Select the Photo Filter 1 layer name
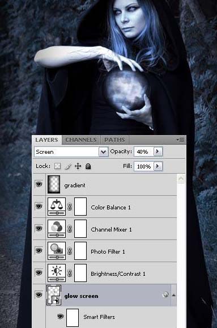 (x=108, y=251)
